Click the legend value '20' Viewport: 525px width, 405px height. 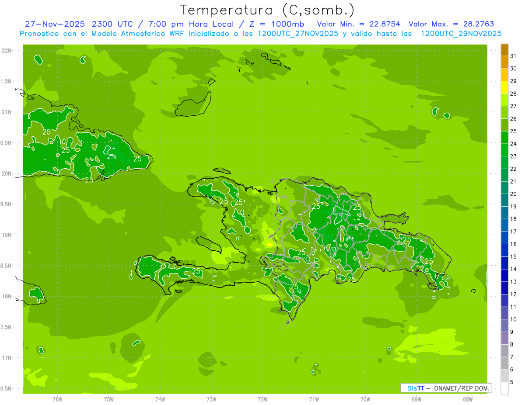click(x=513, y=194)
